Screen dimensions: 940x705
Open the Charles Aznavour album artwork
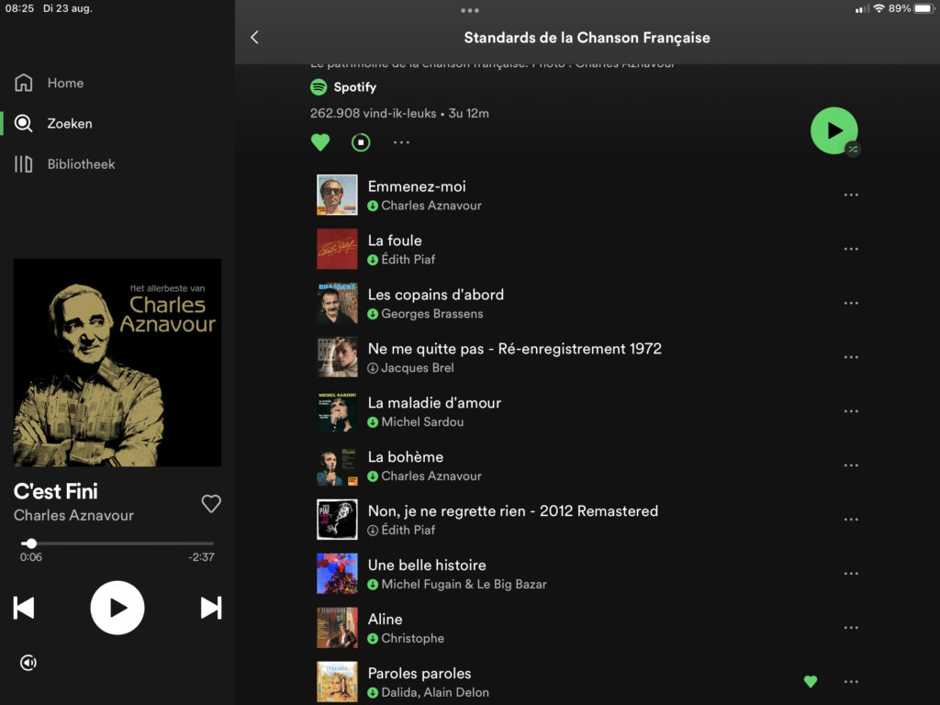tap(117, 363)
